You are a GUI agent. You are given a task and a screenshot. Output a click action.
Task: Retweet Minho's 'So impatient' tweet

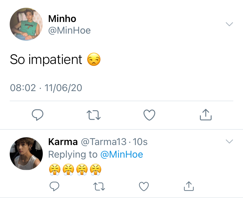coord(94,115)
